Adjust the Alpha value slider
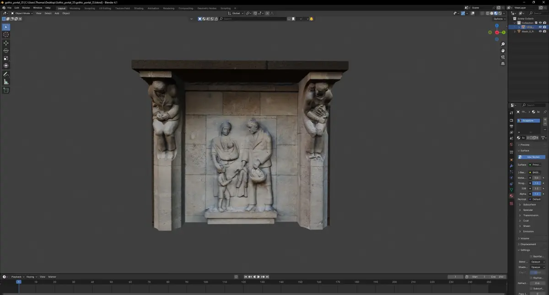 (x=537, y=194)
